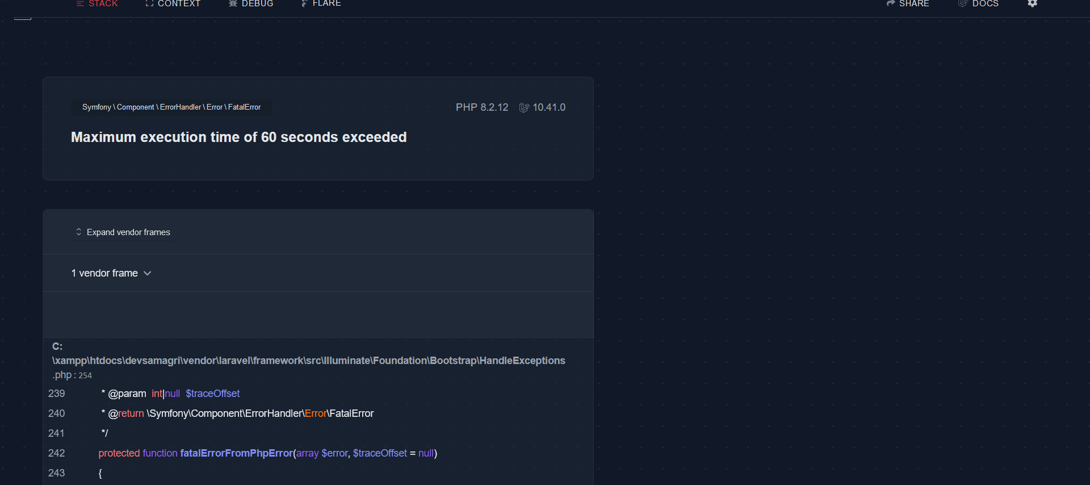Image resolution: width=1090 pixels, height=485 pixels.
Task: Select the Maximum execution time error title
Action: click(x=239, y=137)
